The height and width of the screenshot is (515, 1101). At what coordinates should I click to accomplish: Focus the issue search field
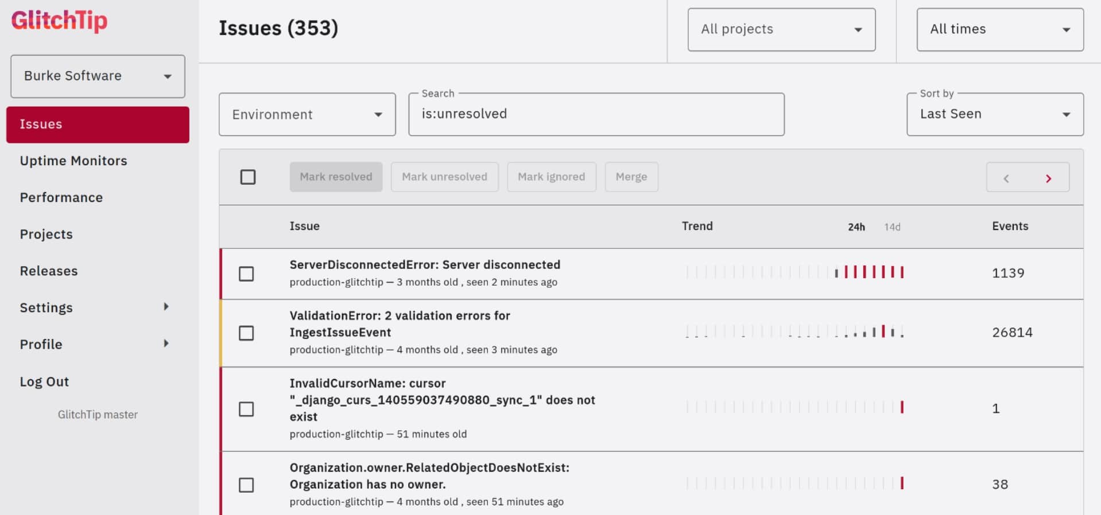pyautogui.click(x=596, y=114)
